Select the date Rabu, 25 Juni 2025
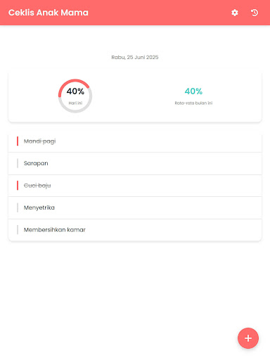This screenshot has height=360, width=270. 135,57
